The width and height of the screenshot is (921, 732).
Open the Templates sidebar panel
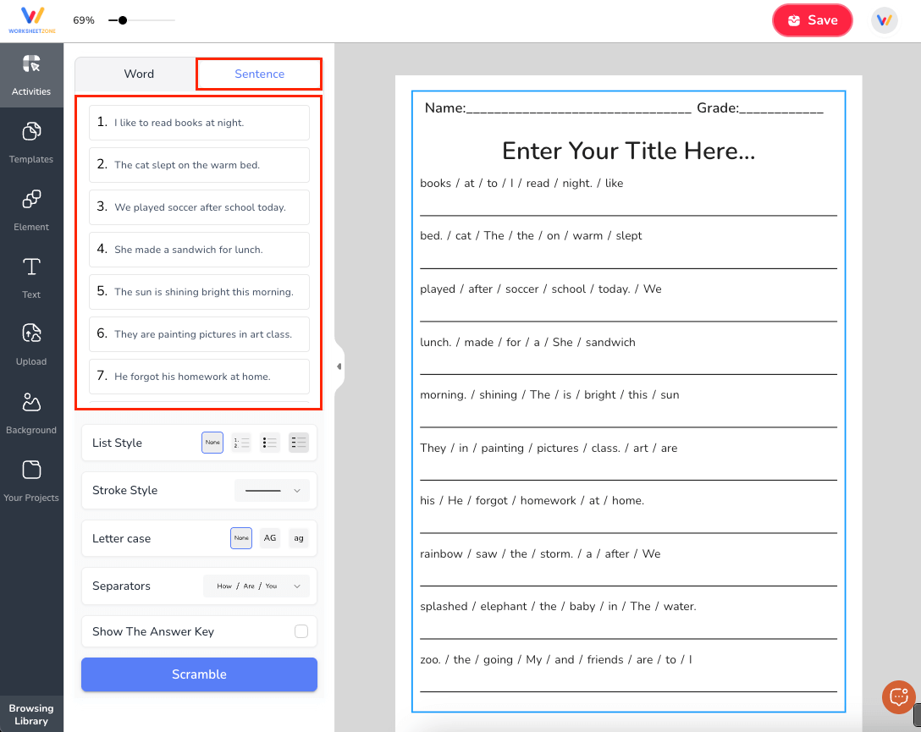31,143
